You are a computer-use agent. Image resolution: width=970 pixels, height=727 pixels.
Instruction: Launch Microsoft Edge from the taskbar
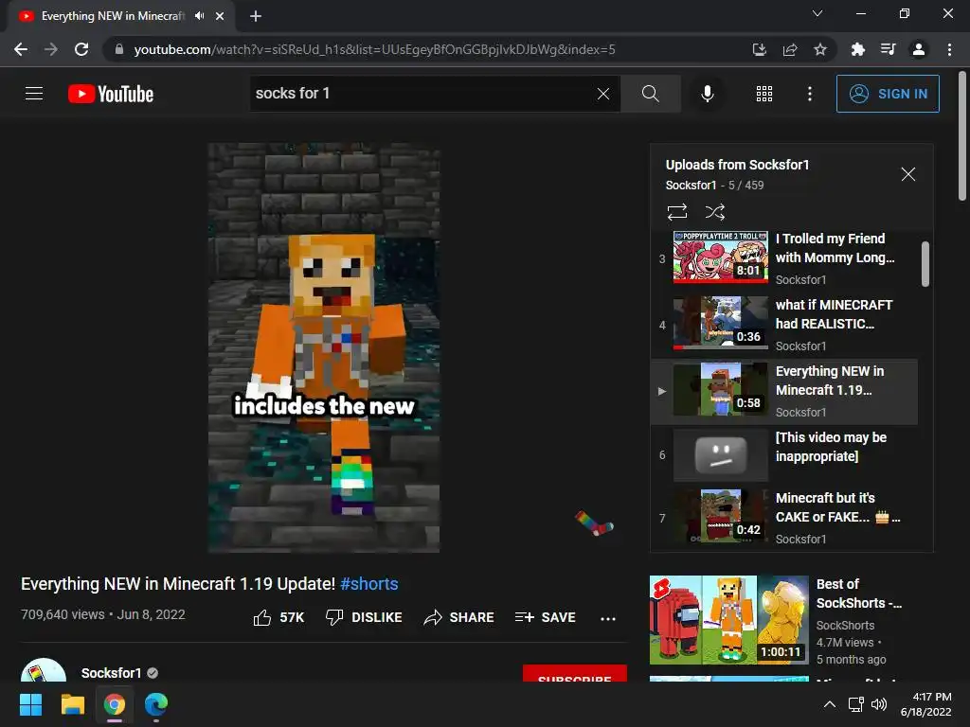(156, 704)
